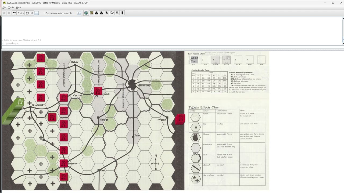The height and width of the screenshot is (193, 344).
Task: Roll the 1d6 dice button
Action: coord(30,13)
